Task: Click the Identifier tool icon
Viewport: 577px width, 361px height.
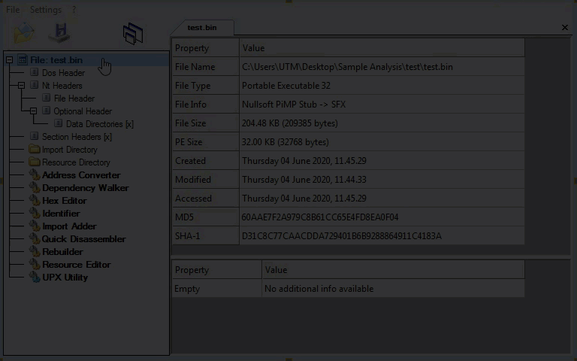Action: (35, 213)
